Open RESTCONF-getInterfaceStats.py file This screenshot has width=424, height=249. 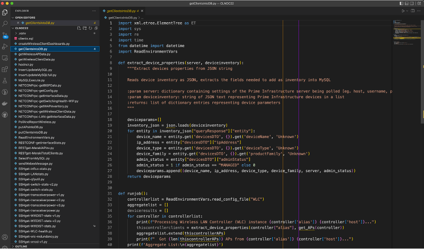pyautogui.click(x=42, y=143)
